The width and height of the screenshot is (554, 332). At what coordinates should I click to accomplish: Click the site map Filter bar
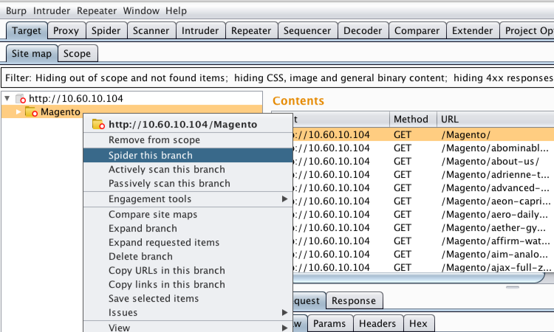[x=278, y=77]
